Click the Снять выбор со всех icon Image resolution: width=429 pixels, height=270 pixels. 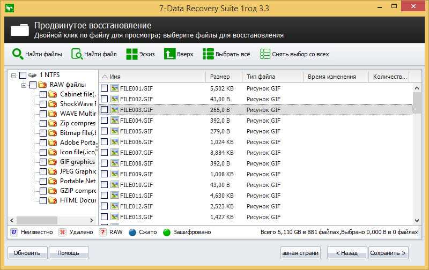click(265, 54)
